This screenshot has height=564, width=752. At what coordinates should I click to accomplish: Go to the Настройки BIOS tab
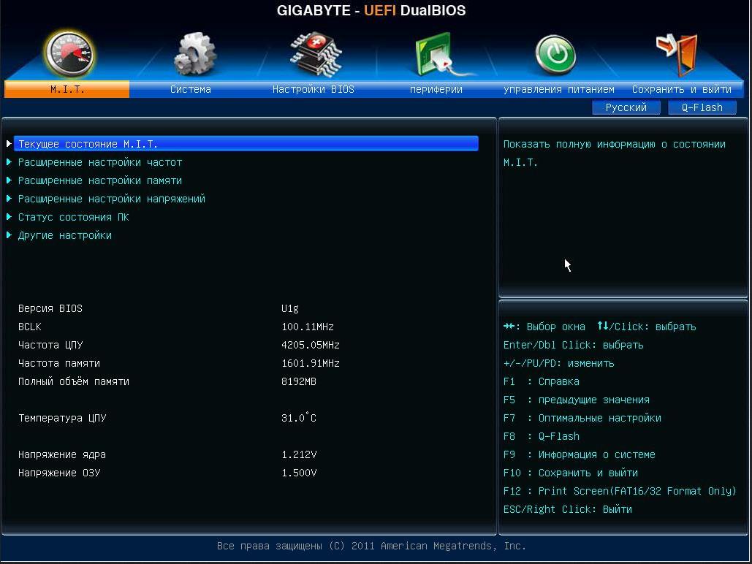pyautogui.click(x=313, y=89)
